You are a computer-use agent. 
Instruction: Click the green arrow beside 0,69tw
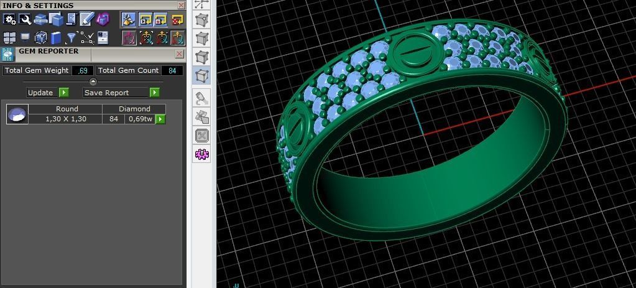click(x=160, y=119)
